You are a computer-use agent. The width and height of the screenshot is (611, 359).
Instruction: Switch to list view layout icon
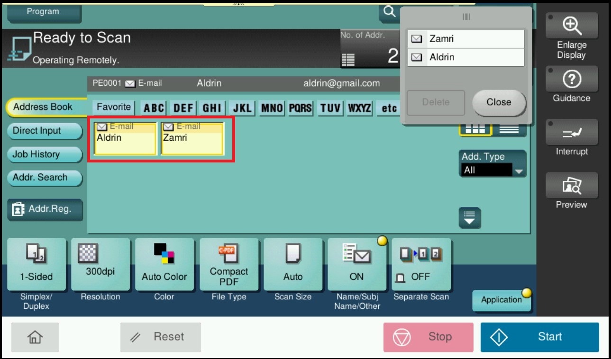pos(509,129)
